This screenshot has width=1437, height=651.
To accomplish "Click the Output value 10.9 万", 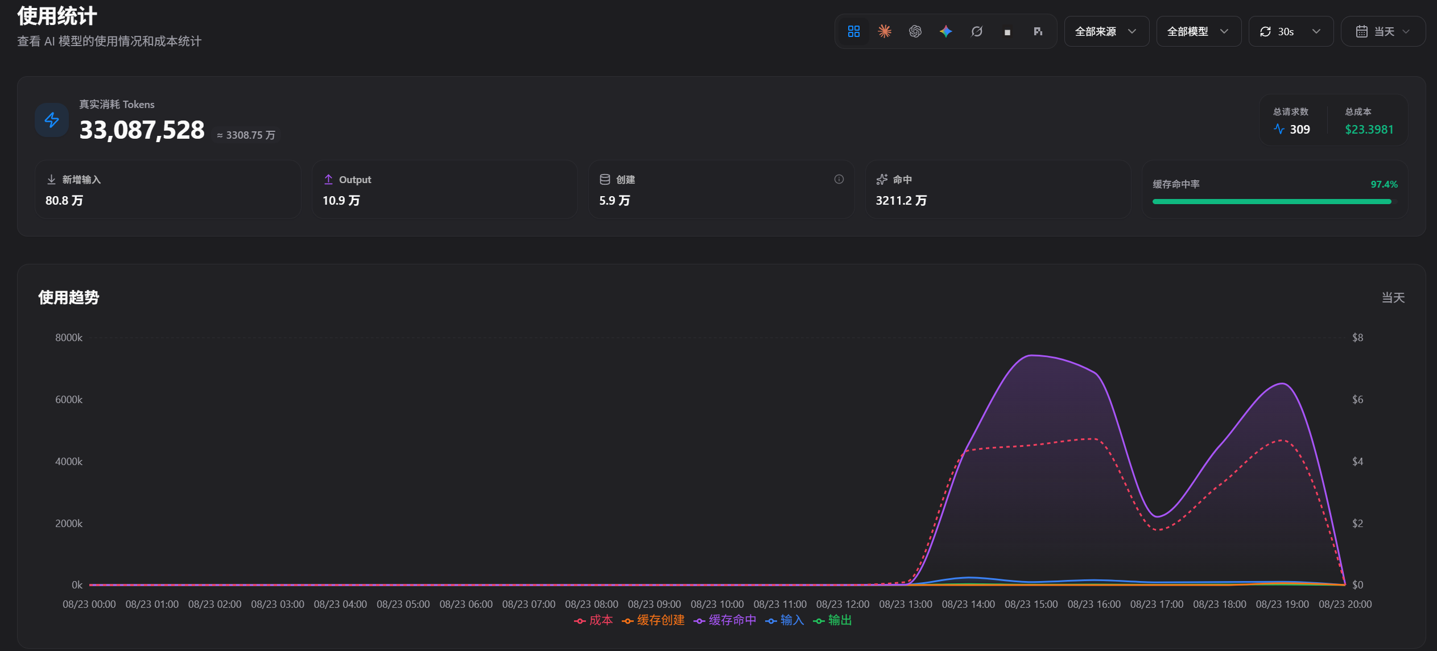I will point(341,201).
